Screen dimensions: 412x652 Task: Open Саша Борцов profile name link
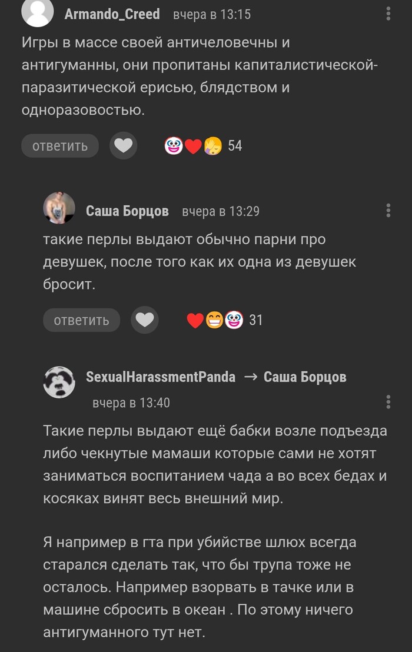click(127, 211)
